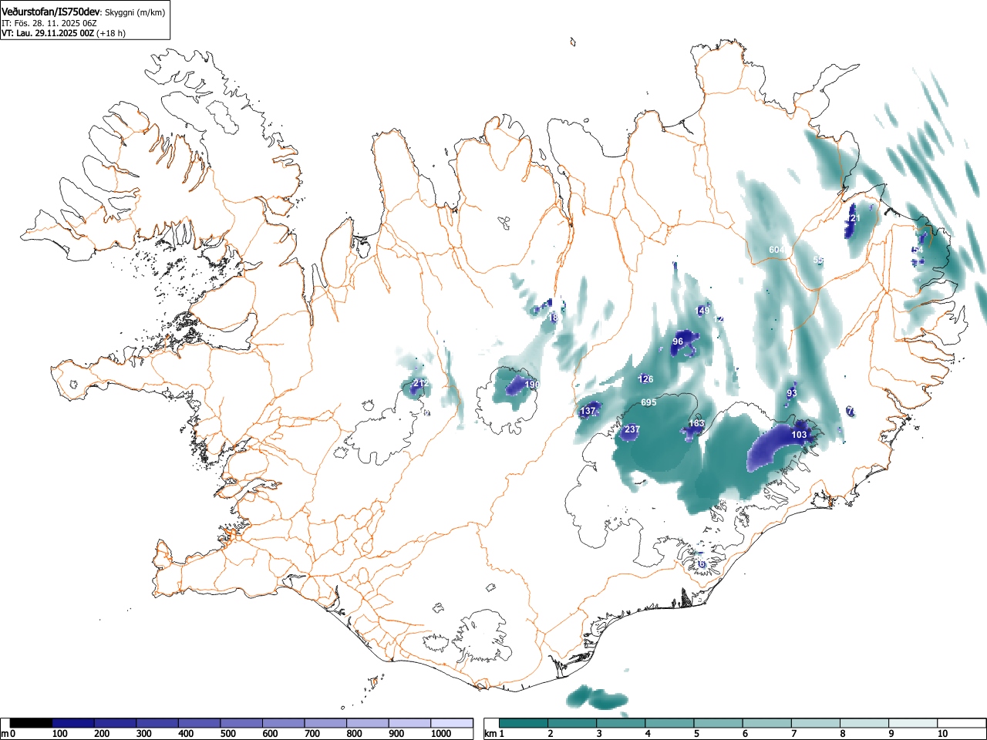
Task: Click the legend tick label 700
Action: pos(312,734)
